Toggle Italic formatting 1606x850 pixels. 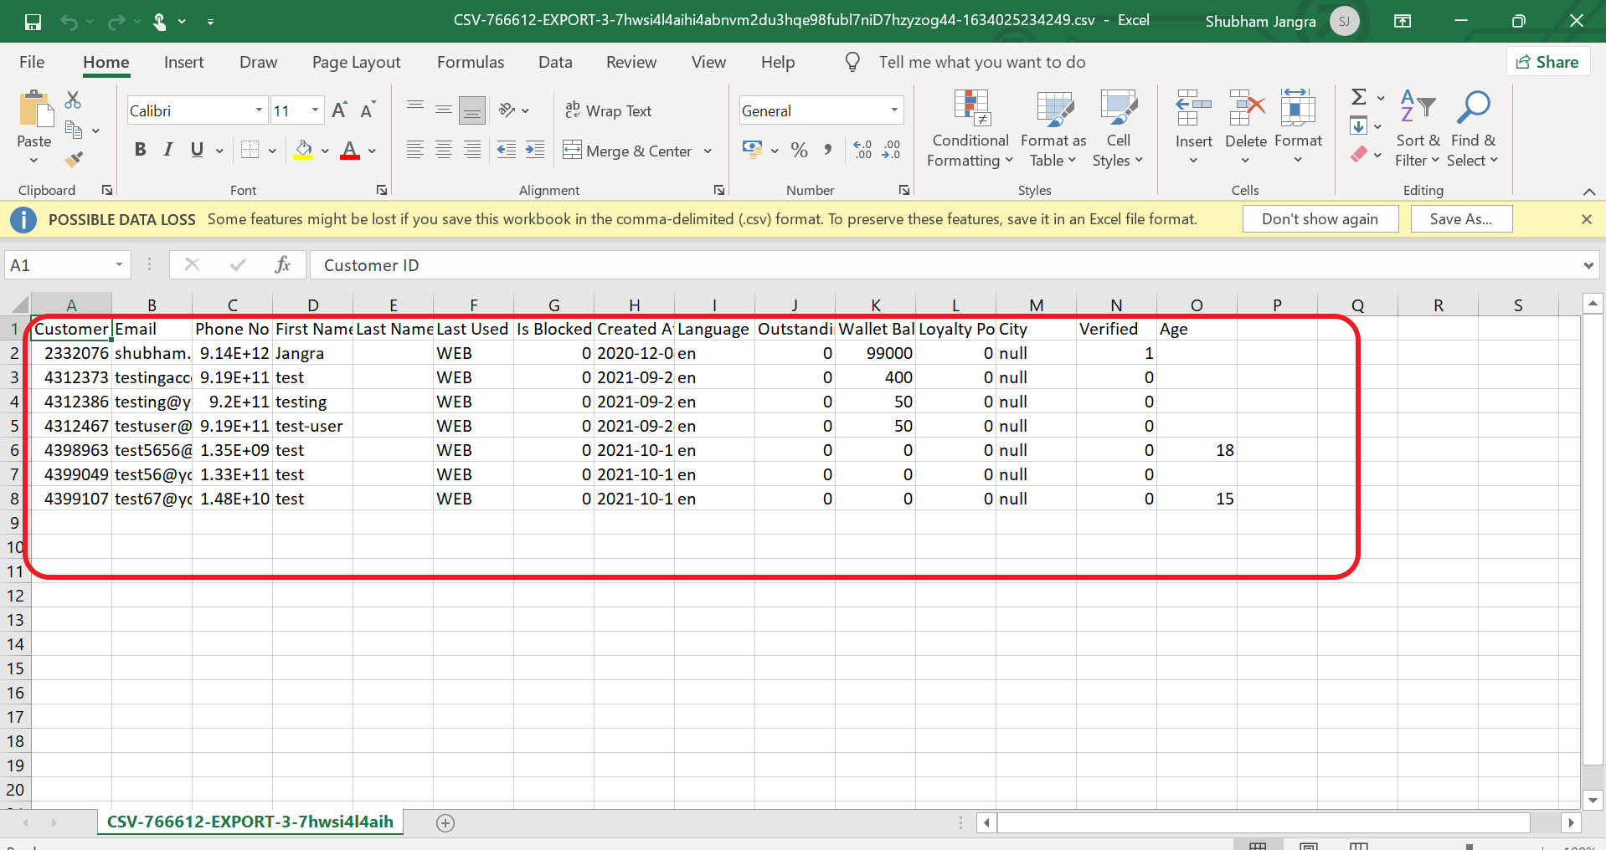(x=168, y=150)
